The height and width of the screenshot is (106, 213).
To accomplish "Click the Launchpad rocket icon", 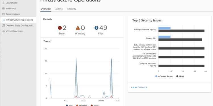I will point(3,3).
